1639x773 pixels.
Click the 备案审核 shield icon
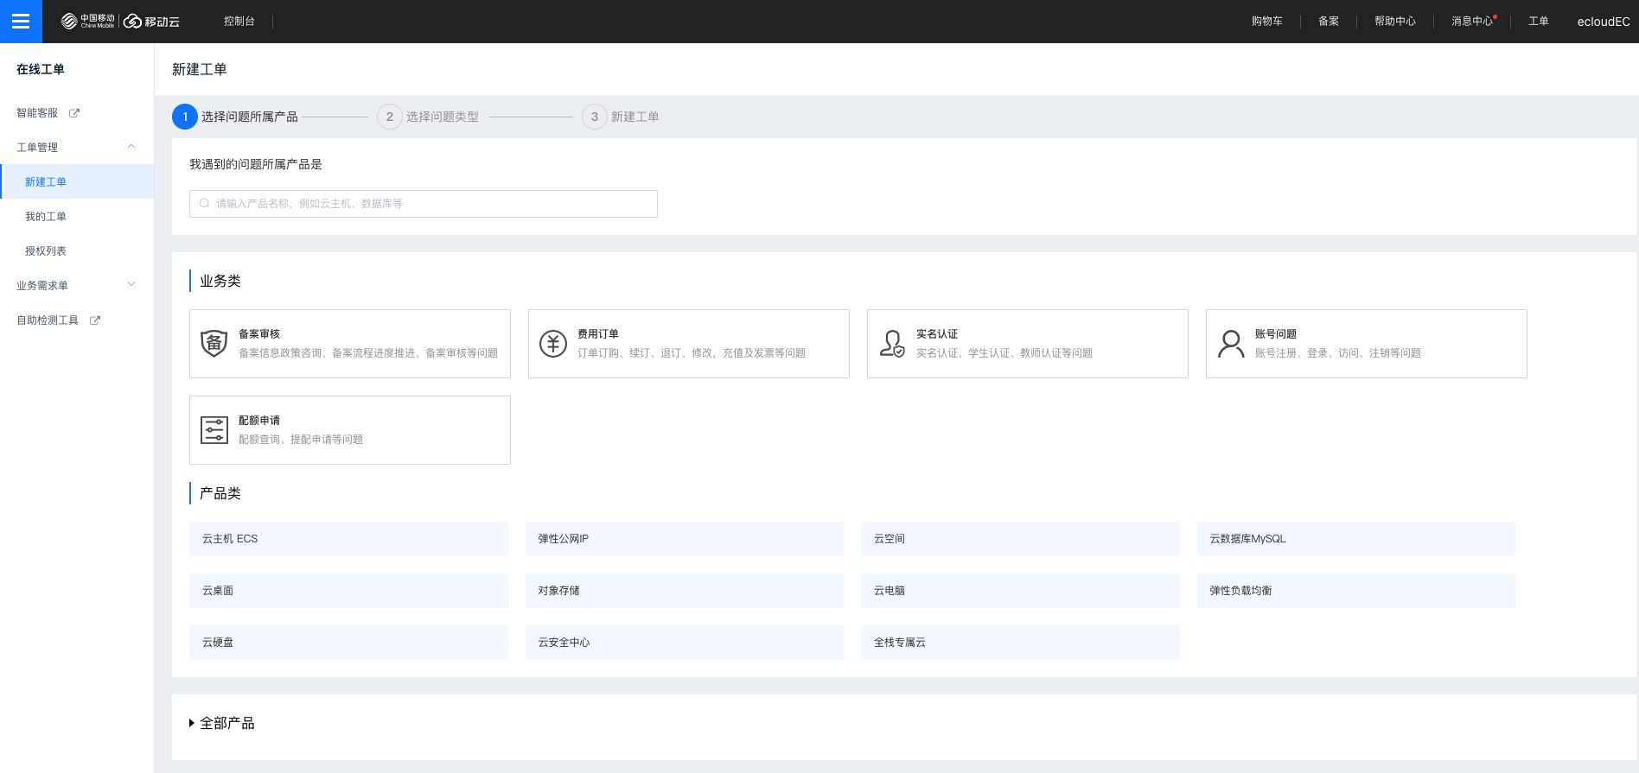pos(214,344)
